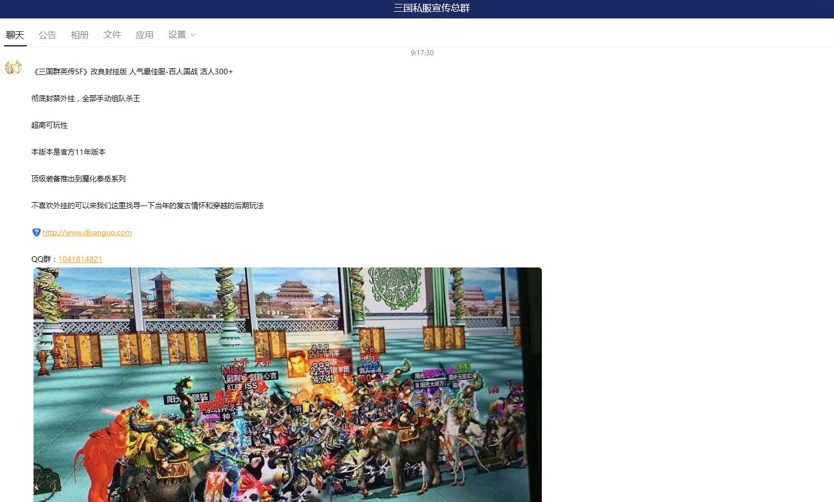Open the 设置 settings tab
This screenshot has width=834, height=502.
pos(177,35)
